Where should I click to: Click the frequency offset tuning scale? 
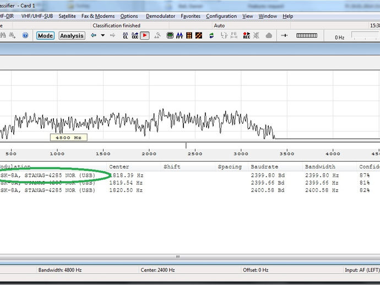(365, 35)
